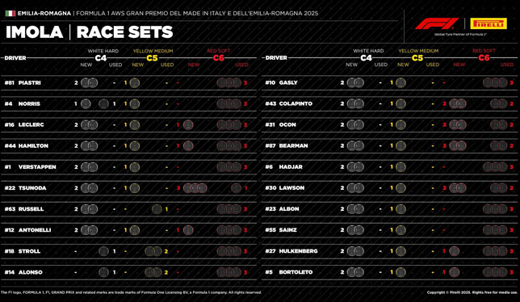Select the right-table C6 Red Soft header
This screenshot has height=302, width=520.
pyautogui.click(x=484, y=56)
